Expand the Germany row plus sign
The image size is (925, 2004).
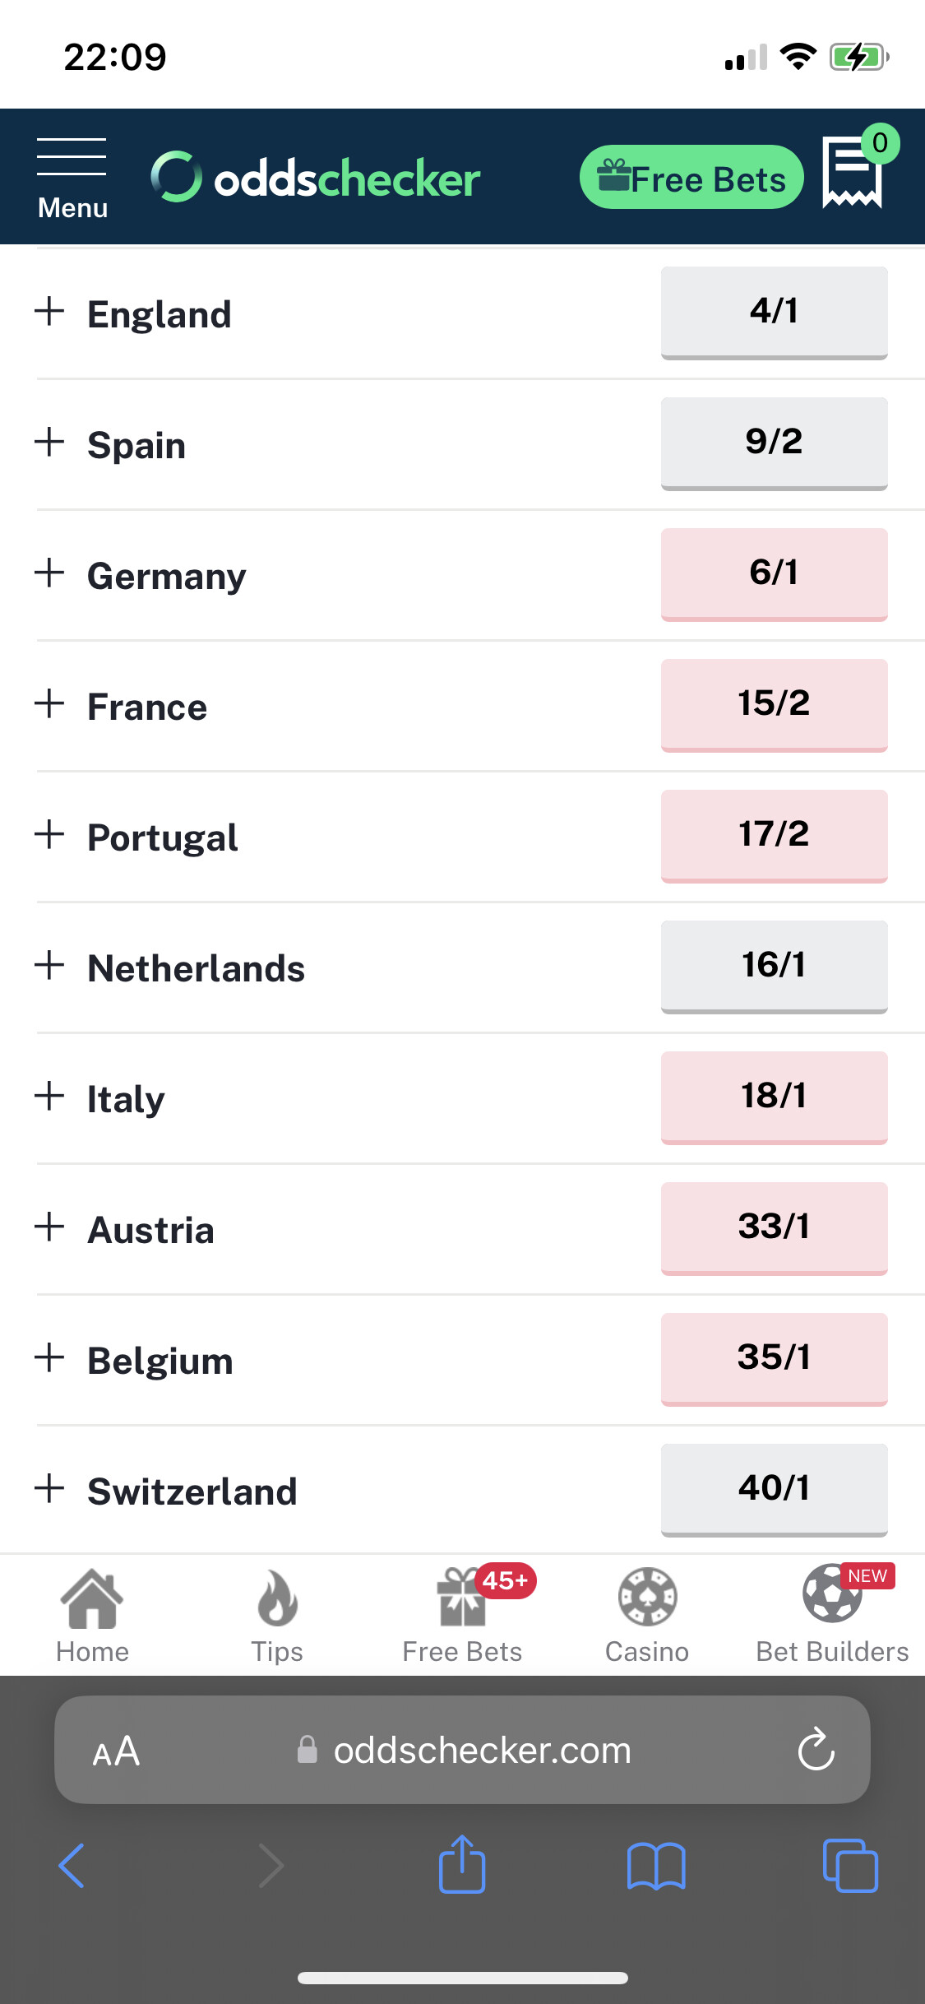coord(49,573)
